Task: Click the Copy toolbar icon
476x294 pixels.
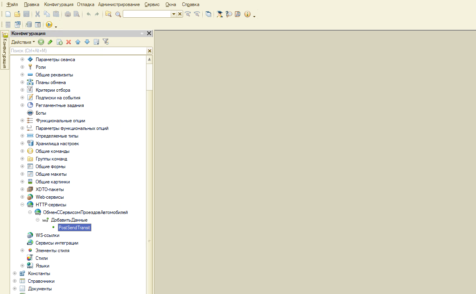Action: [x=47, y=14]
